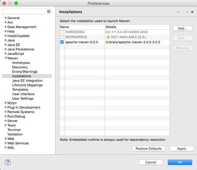Check the WORKSPACE installation checkbox
The height and width of the screenshot is (170, 197).
point(62,37)
